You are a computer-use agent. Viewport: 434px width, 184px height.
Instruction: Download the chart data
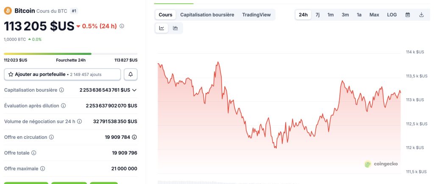pos(421,15)
